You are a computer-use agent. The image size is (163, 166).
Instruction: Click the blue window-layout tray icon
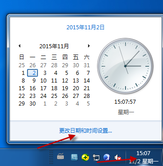click(x=75, y=157)
